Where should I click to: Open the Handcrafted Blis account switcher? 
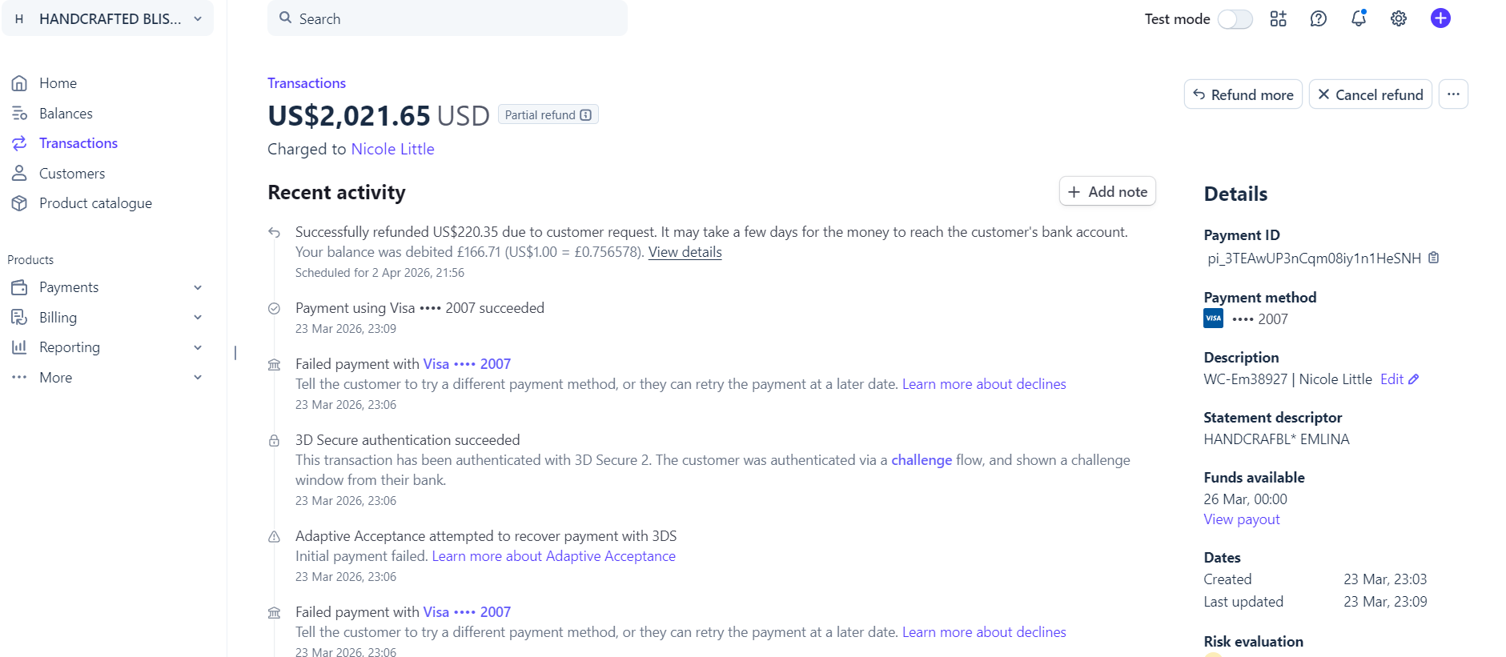point(108,18)
